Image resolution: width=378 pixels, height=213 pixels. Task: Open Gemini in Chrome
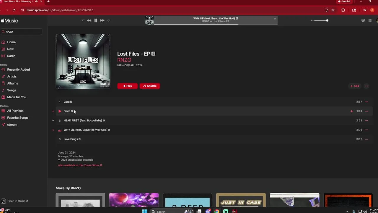point(344,1)
